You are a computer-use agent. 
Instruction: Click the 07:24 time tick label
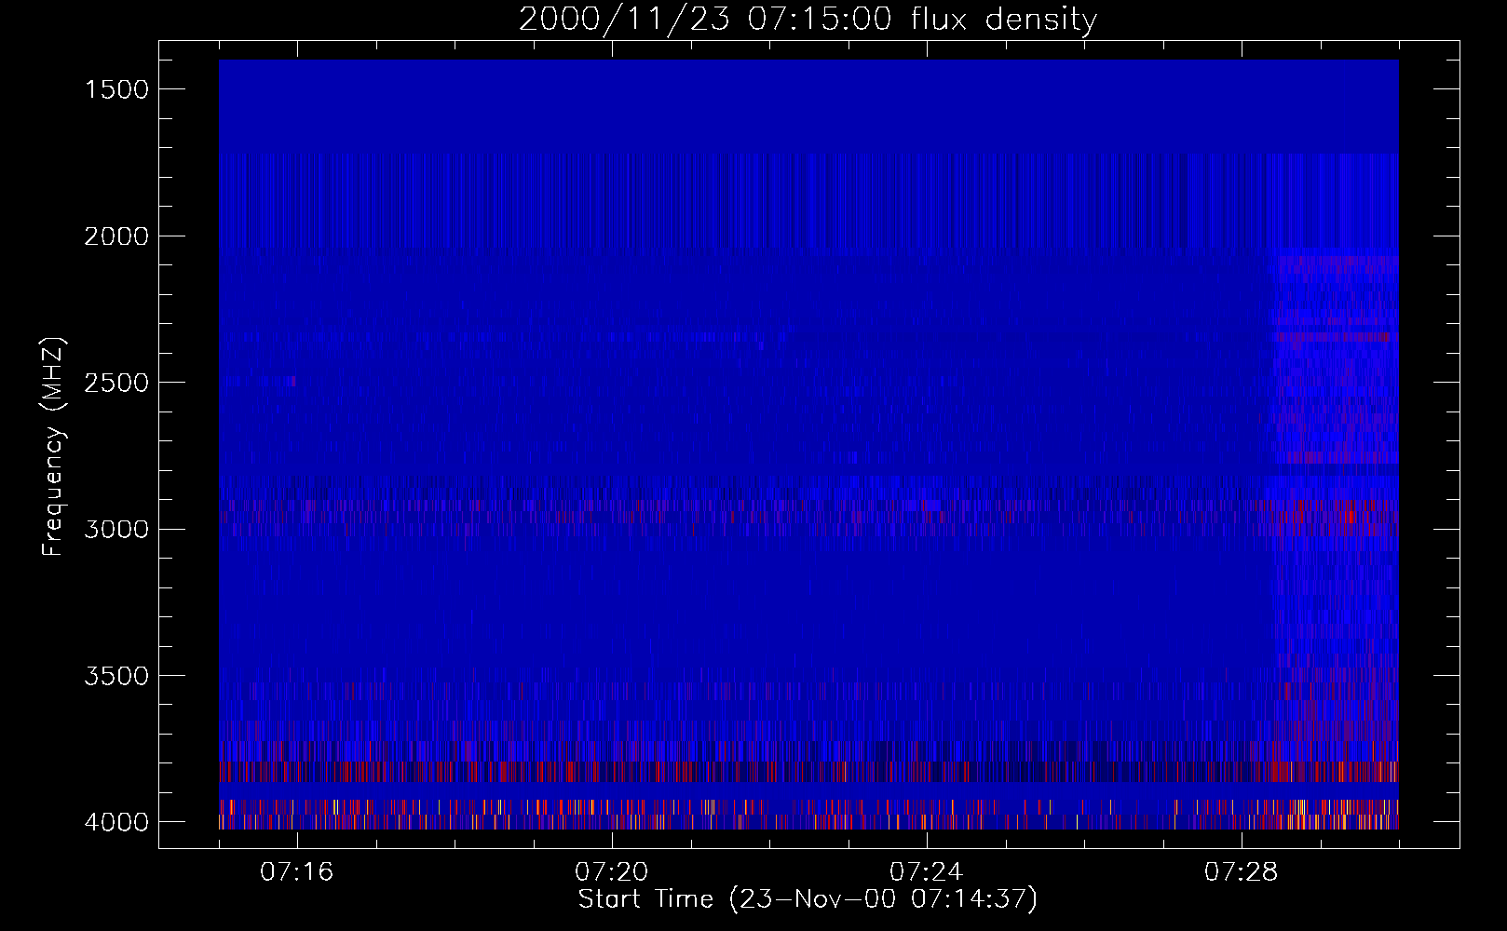[x=927, y=872]
